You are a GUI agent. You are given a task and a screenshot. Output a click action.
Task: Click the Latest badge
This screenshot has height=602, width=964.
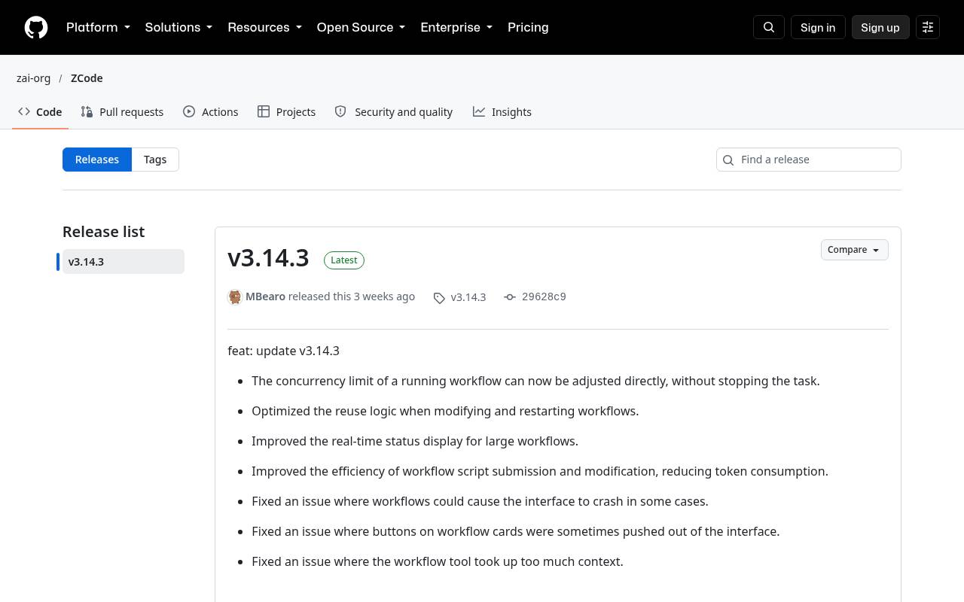coord(344,260)
